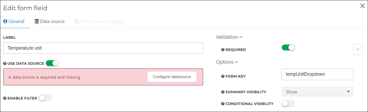Enable the Enable Filter toggle

(x=45, y=98)
